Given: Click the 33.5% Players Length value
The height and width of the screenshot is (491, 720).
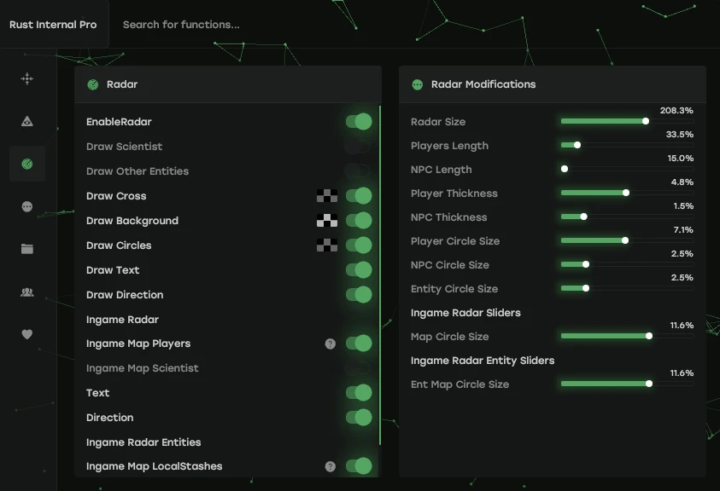Looking at the screenshot, I should (680, 135).
